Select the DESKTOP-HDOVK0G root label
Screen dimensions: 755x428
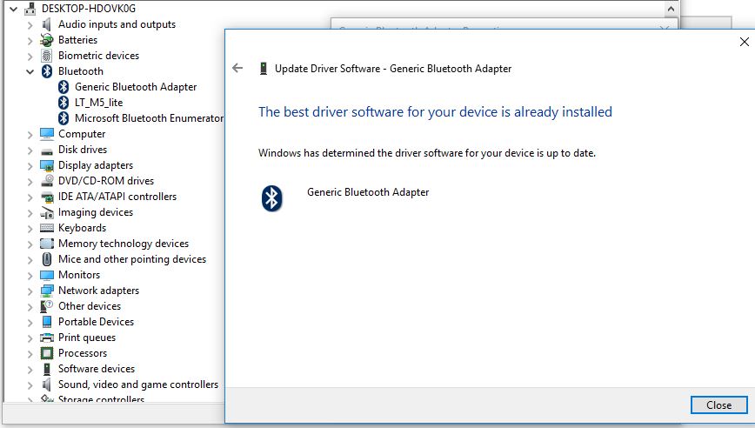pyautogui.click(x=89, y=9)
